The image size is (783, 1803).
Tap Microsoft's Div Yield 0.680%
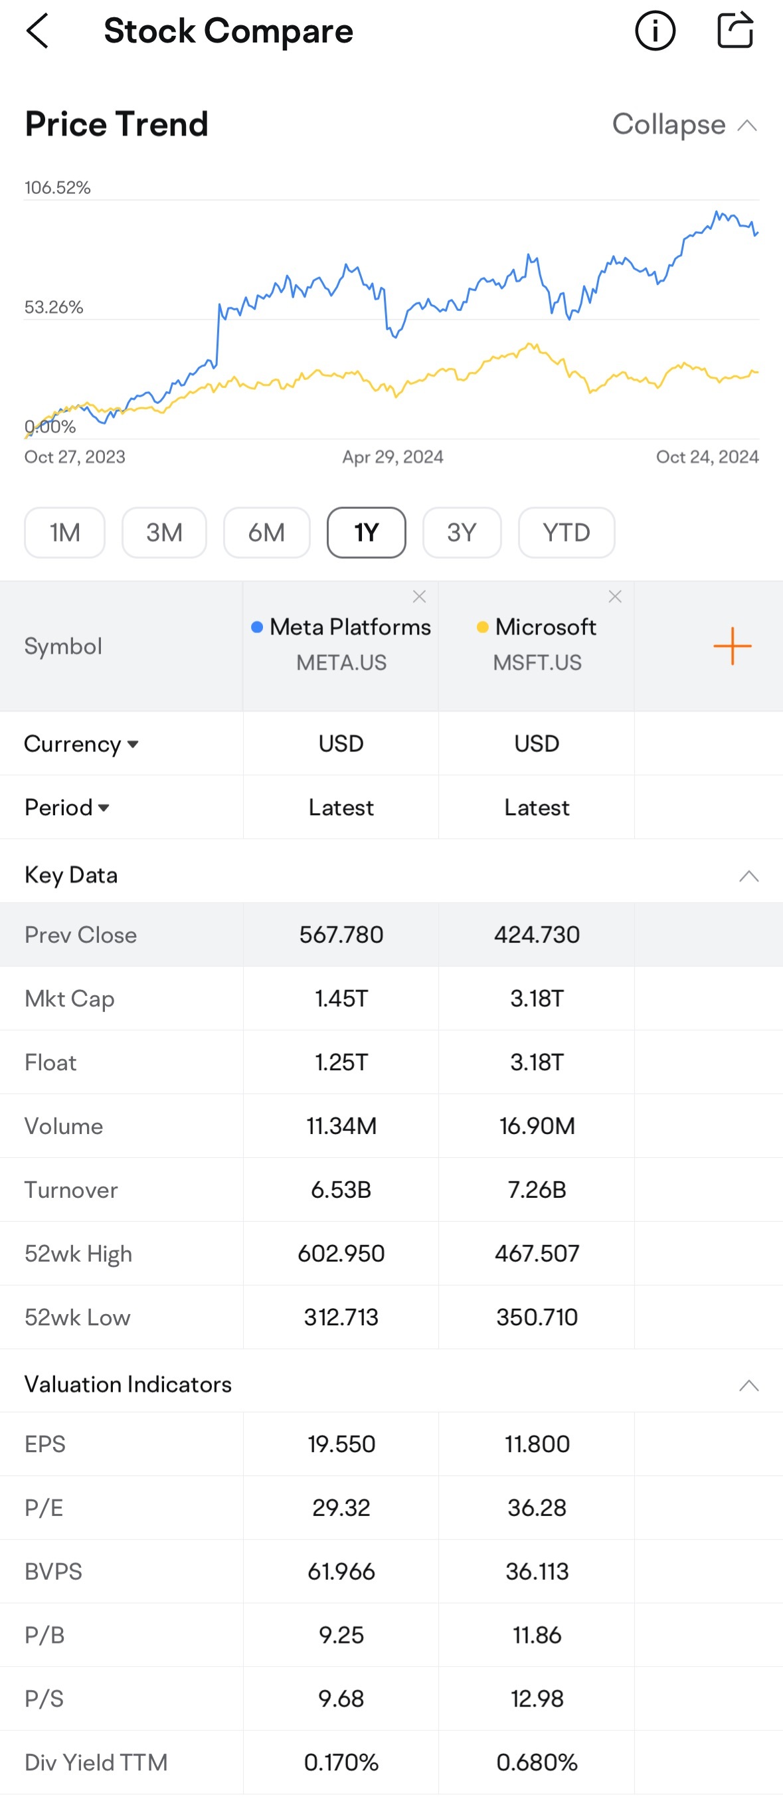[x=537, y=1762]
